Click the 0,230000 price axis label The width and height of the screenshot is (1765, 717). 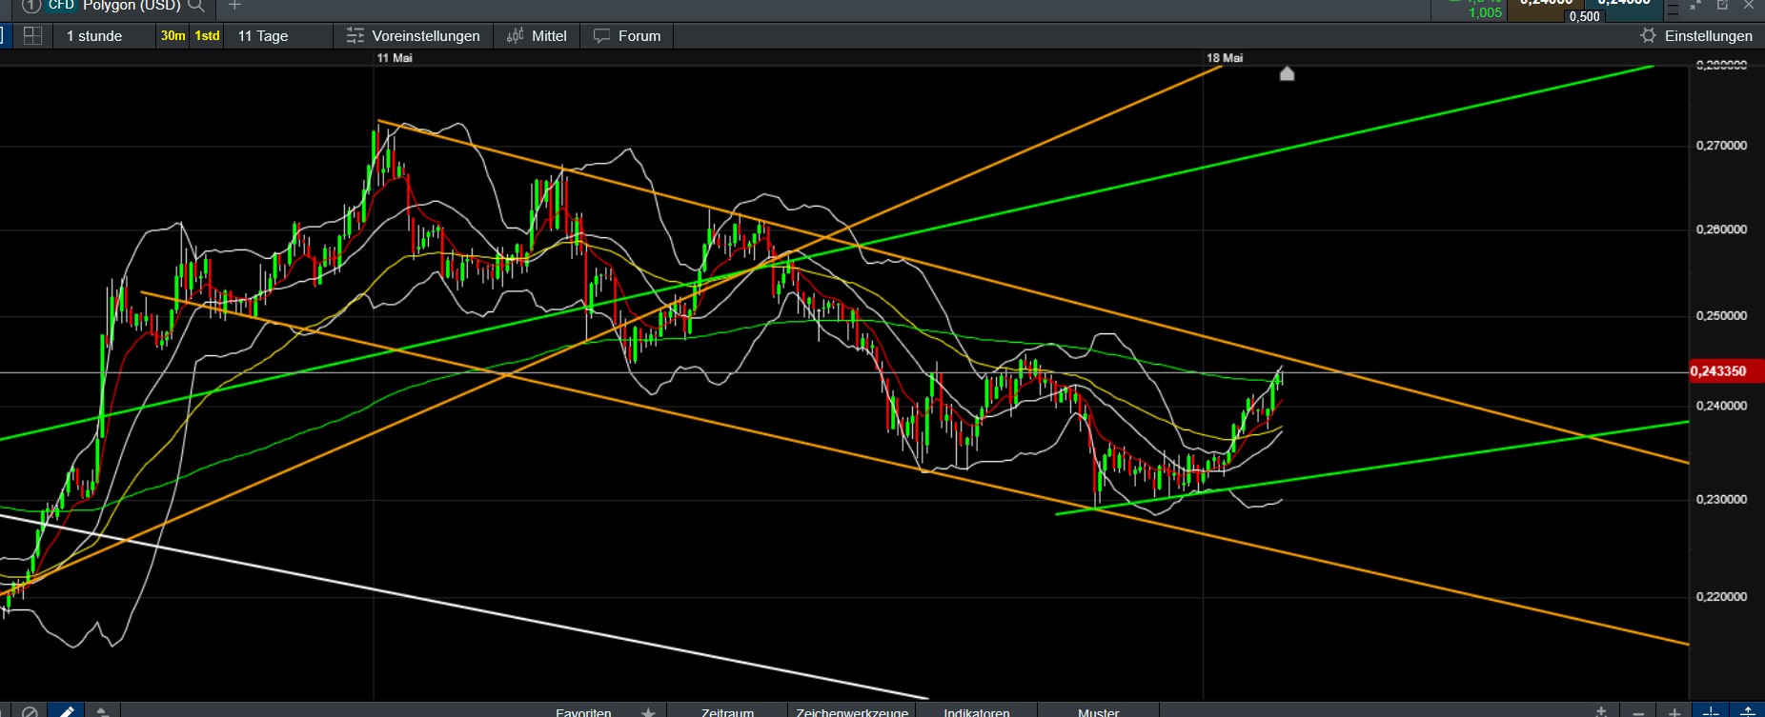(1721, 499)
